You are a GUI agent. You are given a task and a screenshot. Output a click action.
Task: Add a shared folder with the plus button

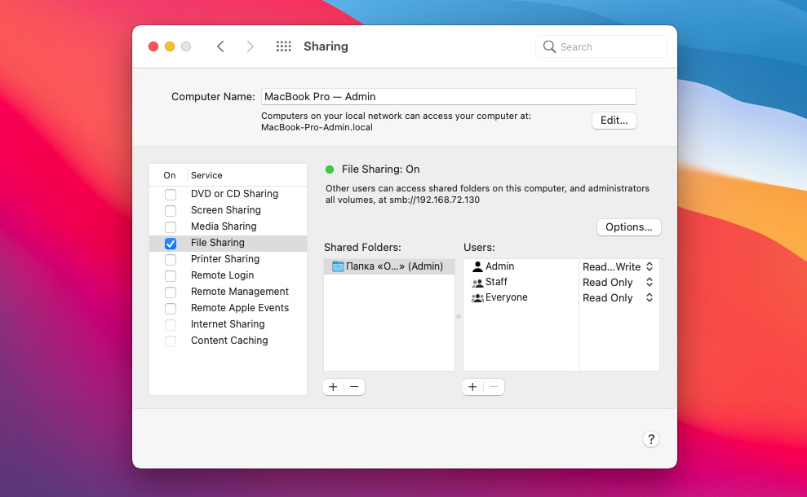(x=333, y=387)
